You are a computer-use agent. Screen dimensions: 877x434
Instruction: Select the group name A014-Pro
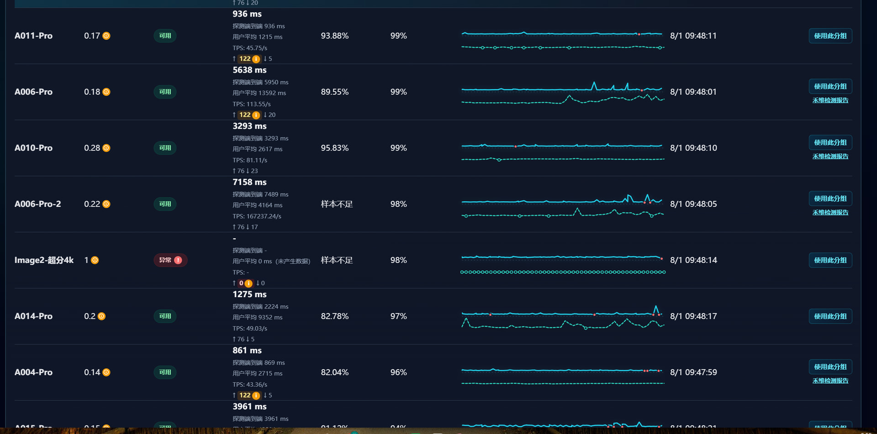(33, 316)
